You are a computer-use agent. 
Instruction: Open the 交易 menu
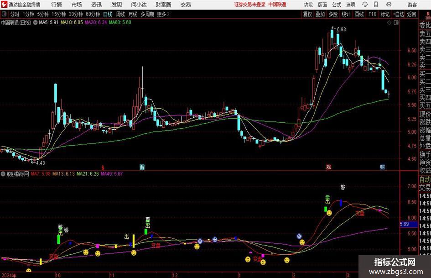pyautogui.click(x=186, y=5)
